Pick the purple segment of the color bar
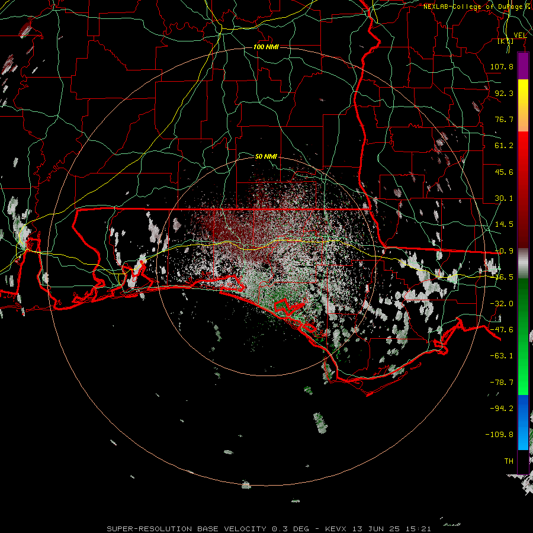Viewport: 533px width, 533px height. pyautogui.click(x=523, y=66)
